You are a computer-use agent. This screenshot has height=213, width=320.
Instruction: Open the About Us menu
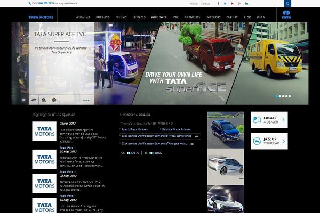pyautogui.click(x=83, y=17)
